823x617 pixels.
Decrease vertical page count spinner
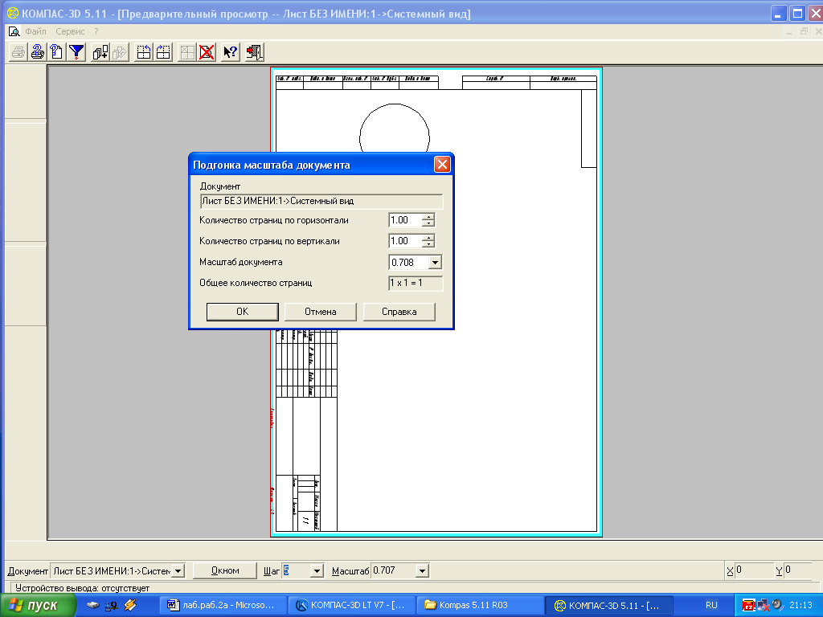(429, 244)
